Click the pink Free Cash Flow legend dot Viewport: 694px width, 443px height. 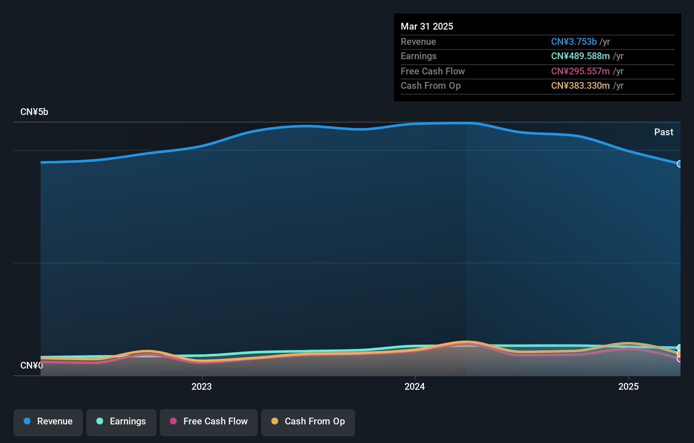click(173, 421)
